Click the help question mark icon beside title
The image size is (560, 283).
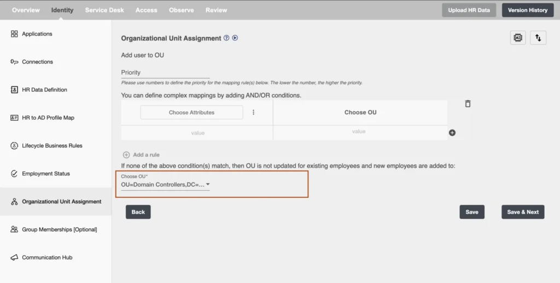point(226,38)
